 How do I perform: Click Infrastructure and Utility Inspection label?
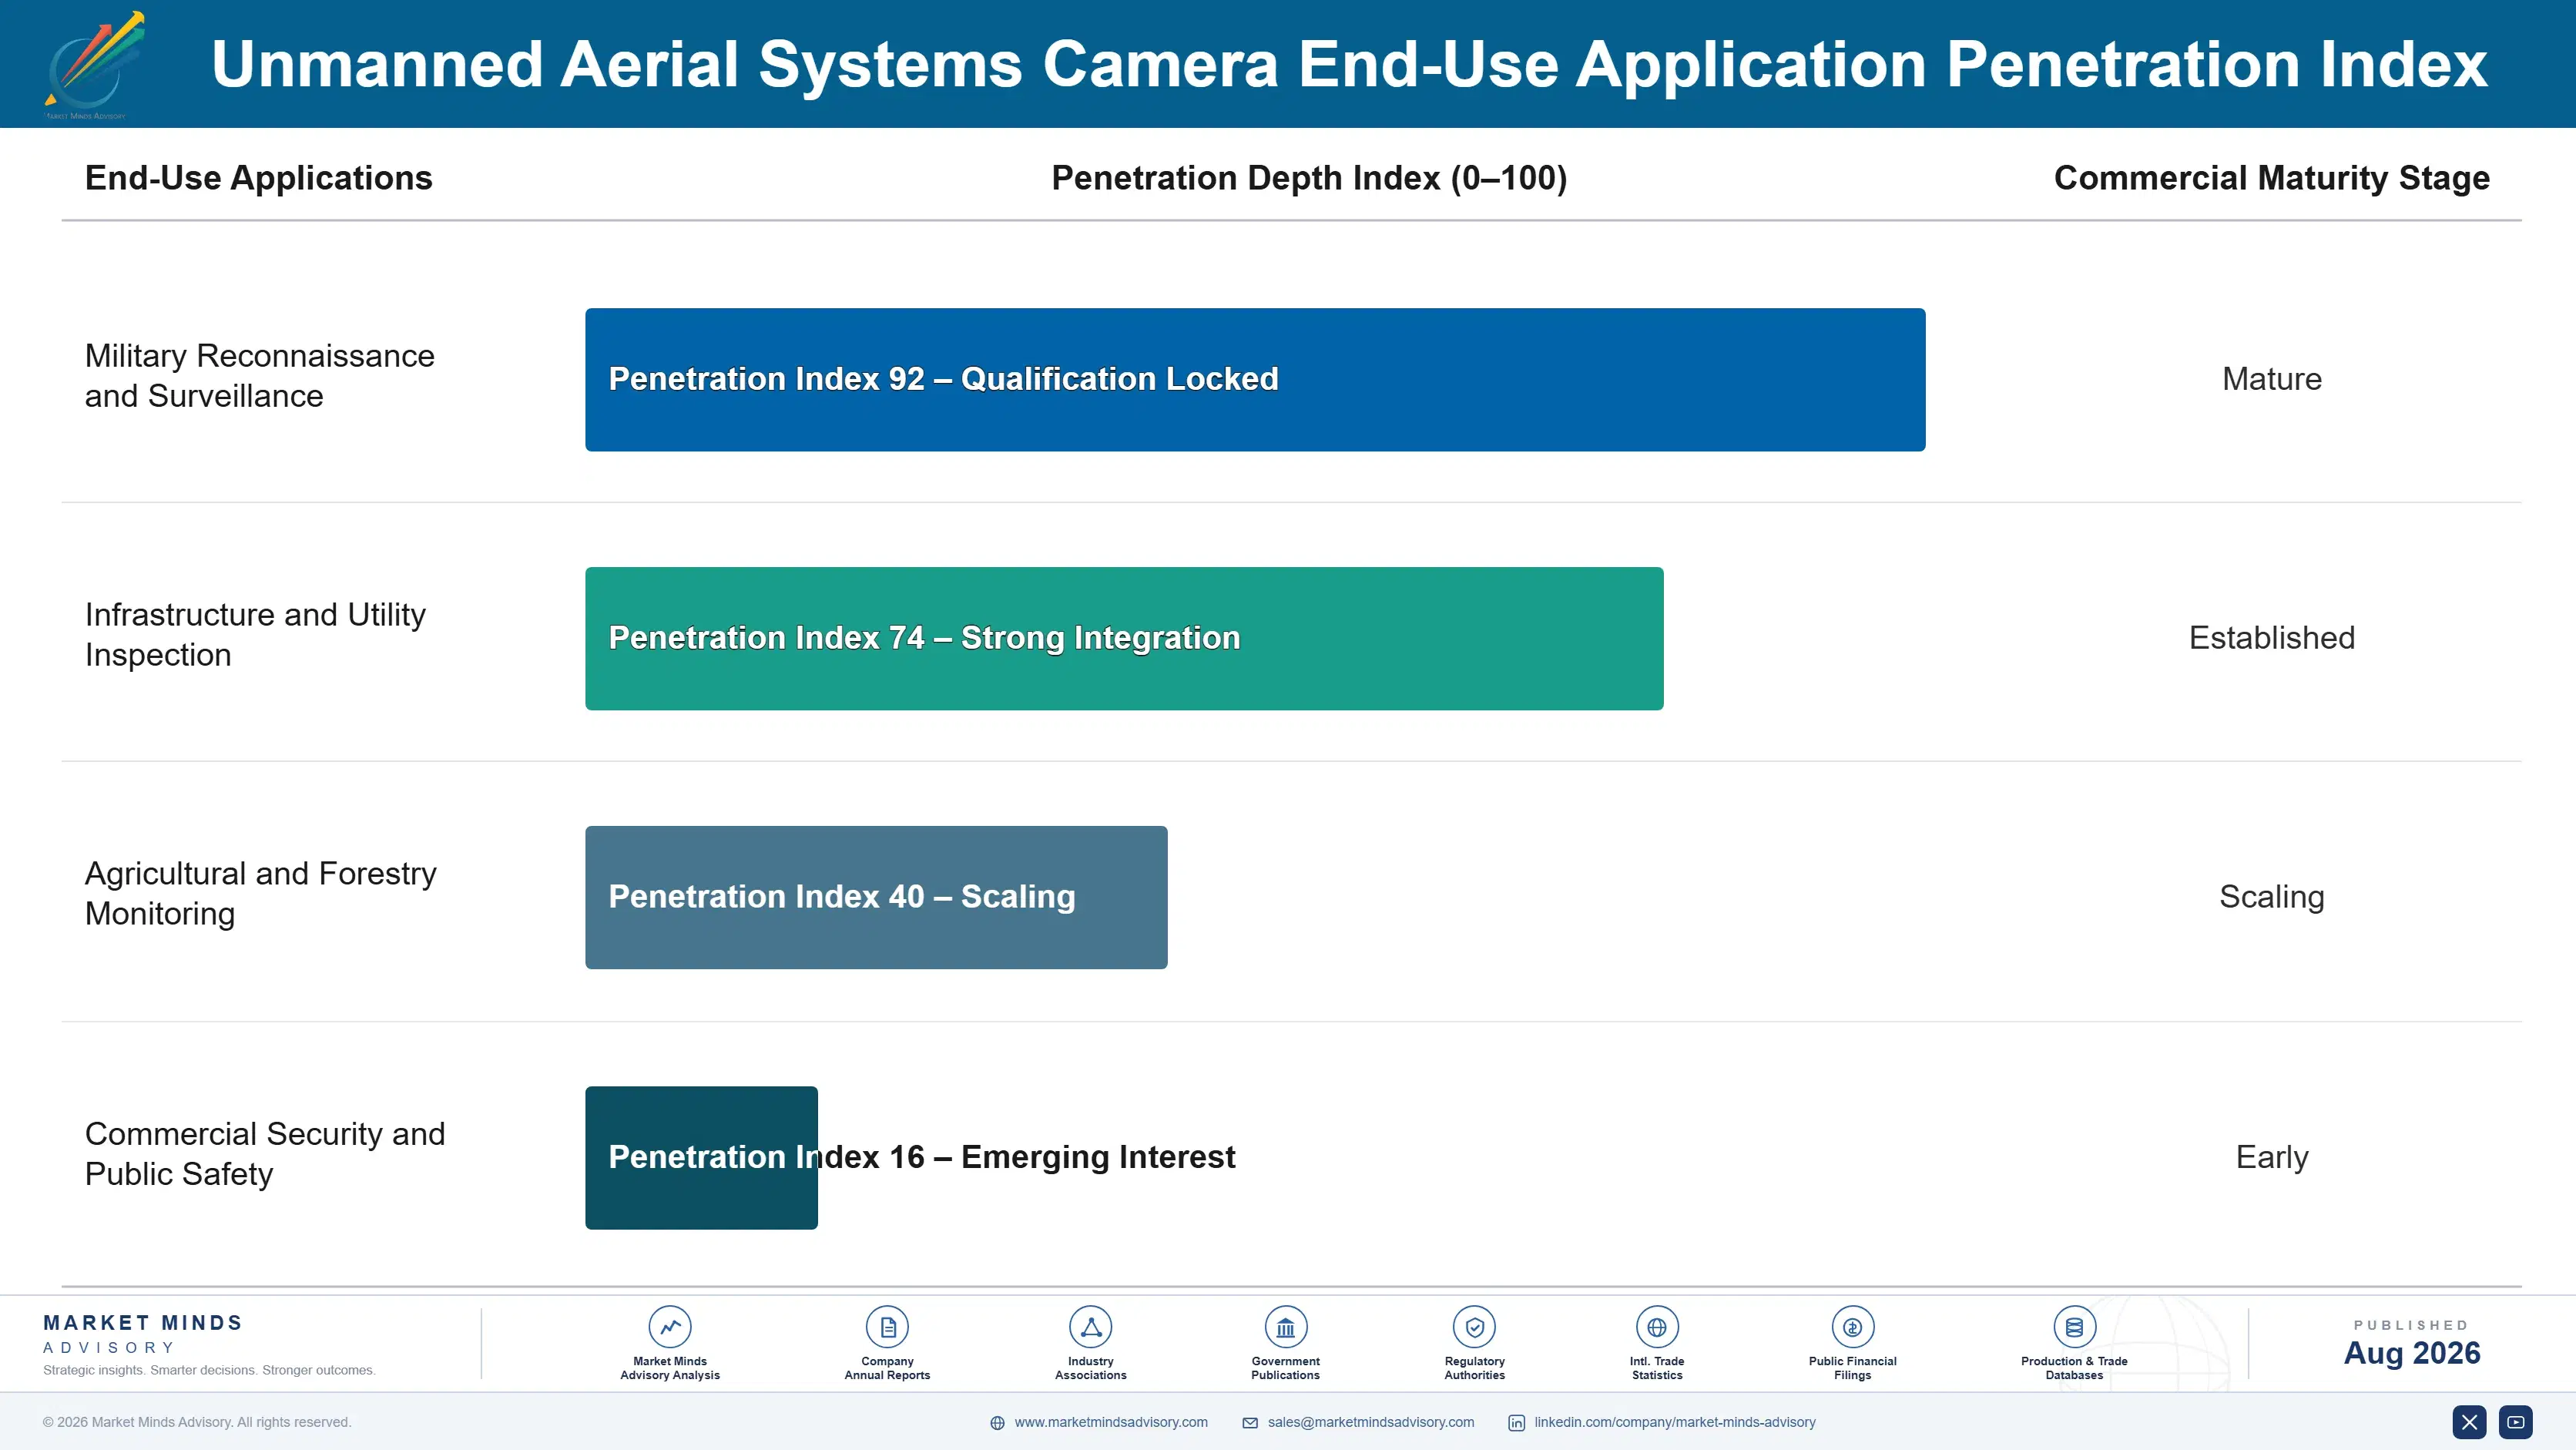[x=255, y=635]
